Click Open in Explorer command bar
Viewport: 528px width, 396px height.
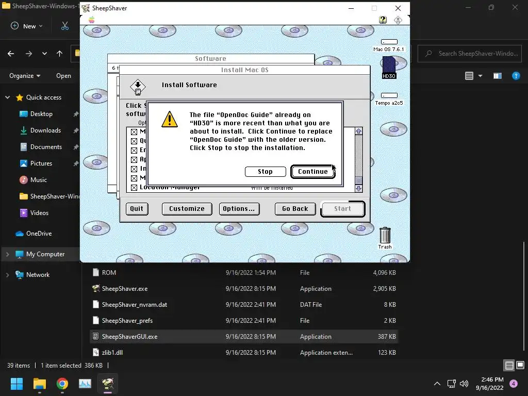63,76
